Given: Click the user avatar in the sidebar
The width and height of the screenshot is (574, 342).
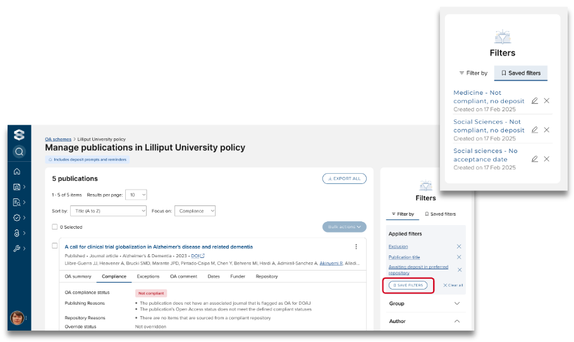Looking at the screenshot, I should point(18,318).
